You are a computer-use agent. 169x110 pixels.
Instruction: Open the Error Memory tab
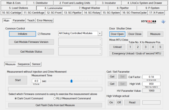pos(45,20)
